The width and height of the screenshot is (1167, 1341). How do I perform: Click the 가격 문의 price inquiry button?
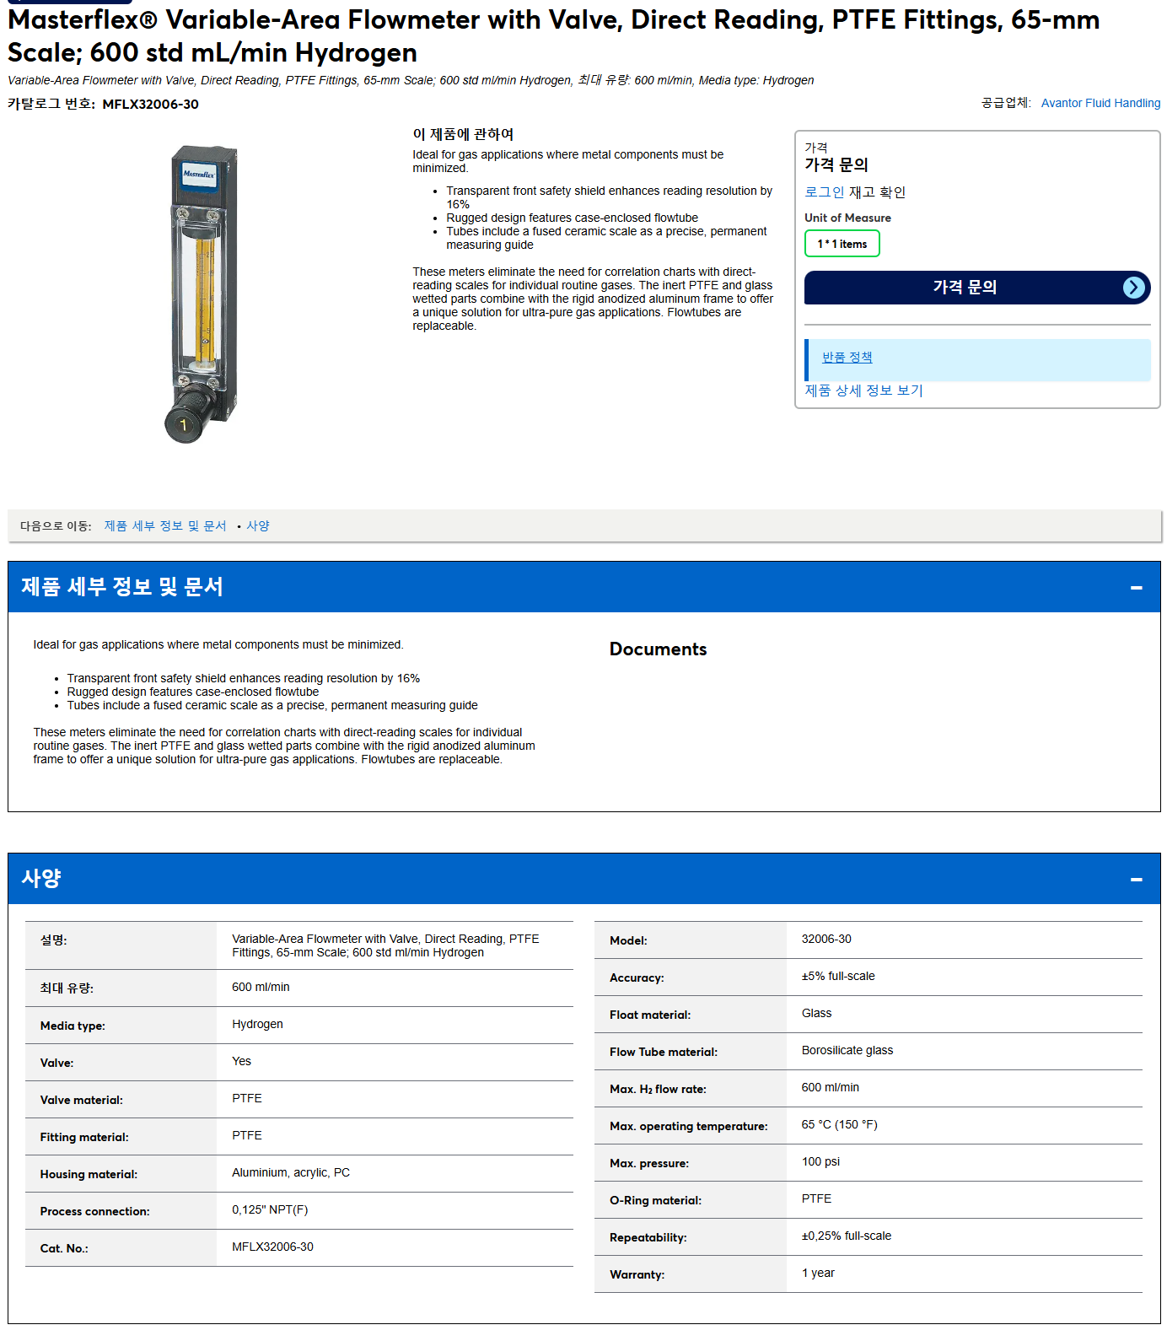(x=977, y=288)
